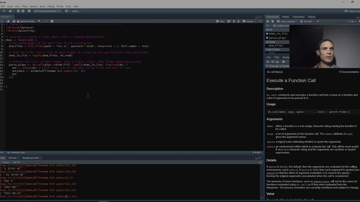
Task: Go to next section down arrow icon
Action: pos(238,21)
